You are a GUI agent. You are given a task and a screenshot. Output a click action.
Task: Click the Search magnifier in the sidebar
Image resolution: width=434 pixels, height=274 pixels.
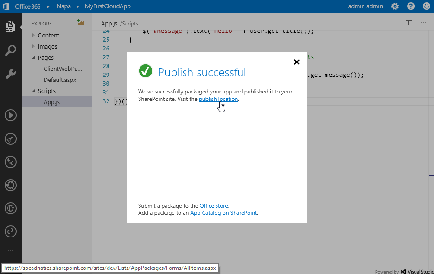pyautogui.click(x=10, y=50)
